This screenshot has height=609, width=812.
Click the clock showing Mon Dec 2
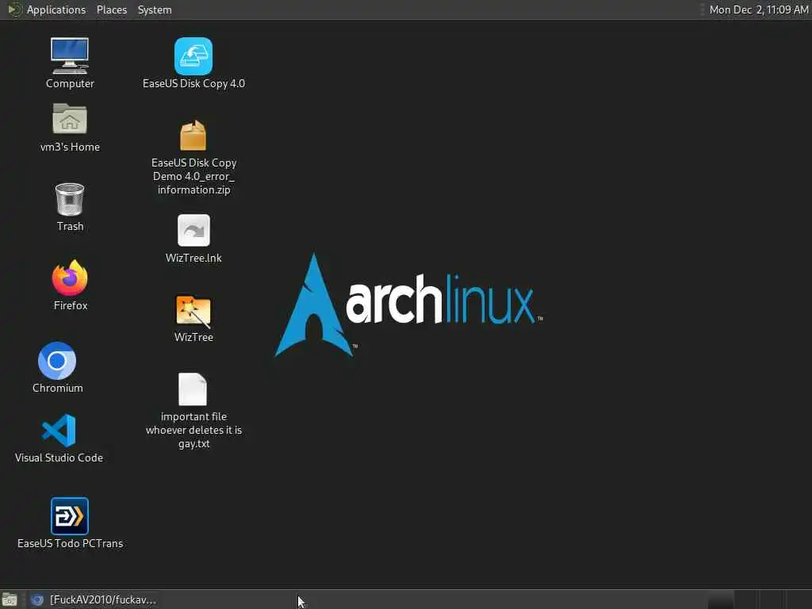pyautogui.click(x=759, y=10)
